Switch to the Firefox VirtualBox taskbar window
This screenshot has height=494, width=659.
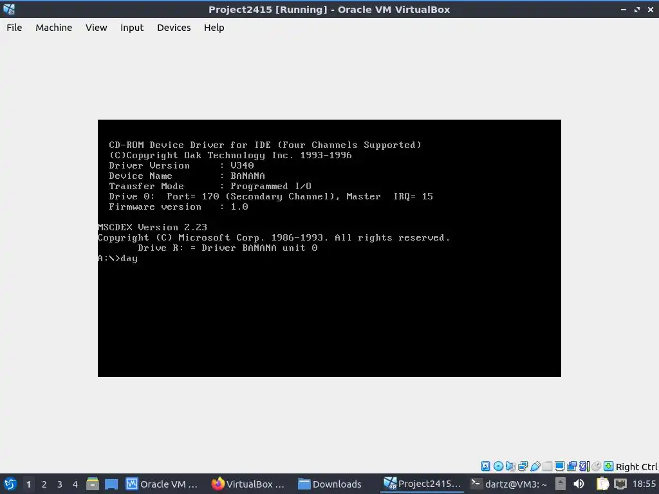click(248, 484)
